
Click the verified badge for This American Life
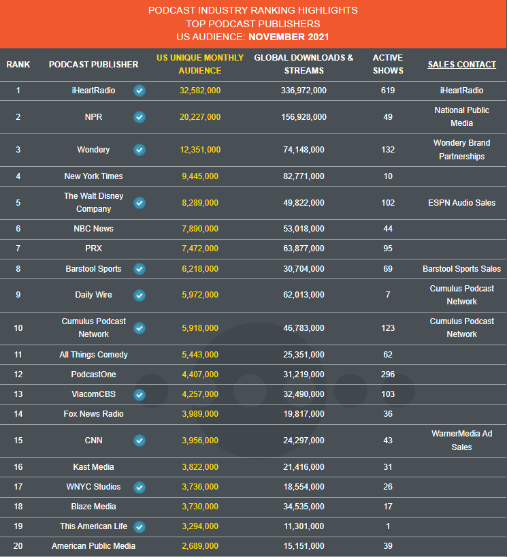pyautogui.click(x=140, y=526)
